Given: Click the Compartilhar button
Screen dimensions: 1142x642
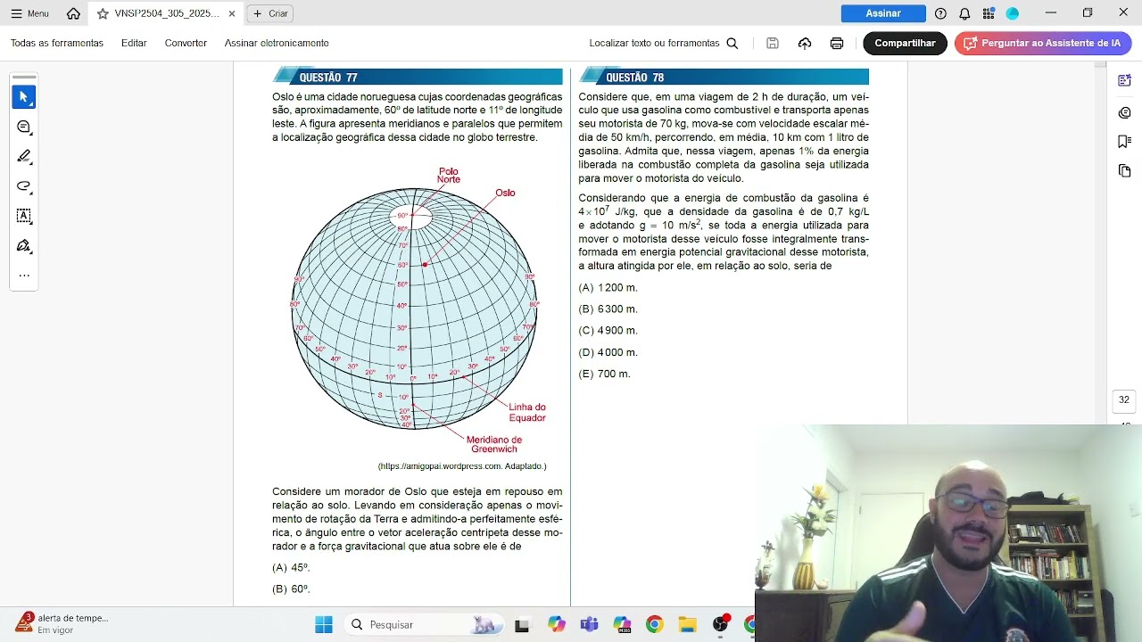Looking at the screenshot, I should coord(905,43).
